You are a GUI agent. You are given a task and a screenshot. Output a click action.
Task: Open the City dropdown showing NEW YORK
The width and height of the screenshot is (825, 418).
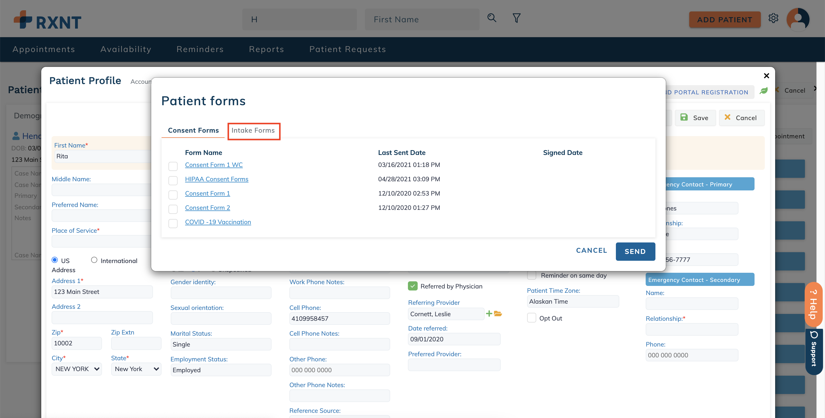(76, 369)
